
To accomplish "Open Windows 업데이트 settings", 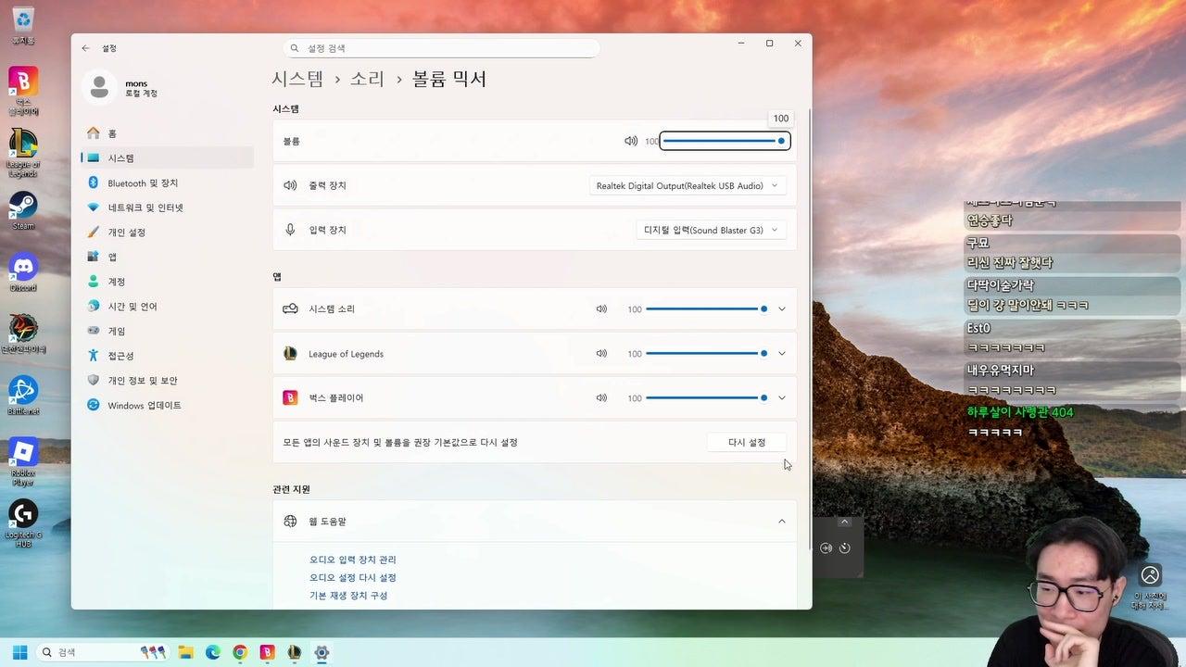I will (x=143, y=405).
